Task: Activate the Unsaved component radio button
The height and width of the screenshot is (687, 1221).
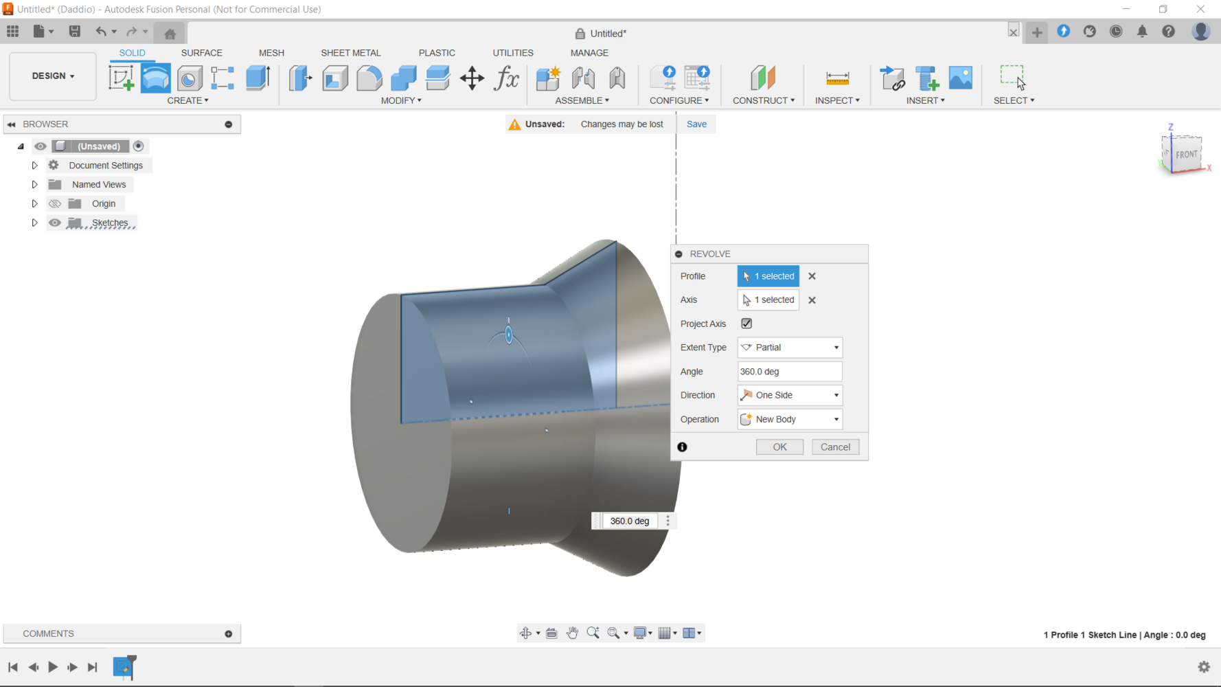Action: click(139, 146)
